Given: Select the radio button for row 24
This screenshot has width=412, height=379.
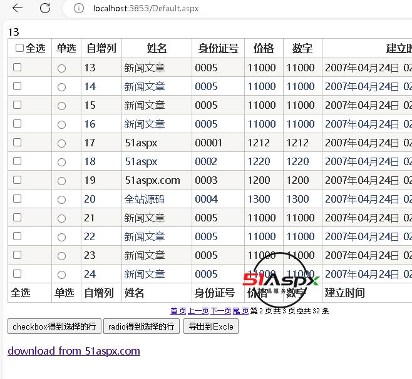Looking at the screenshot, I should point(61,275).
